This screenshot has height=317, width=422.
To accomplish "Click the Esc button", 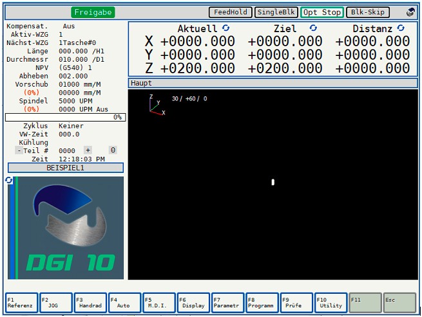I will (x=399, y=303).
